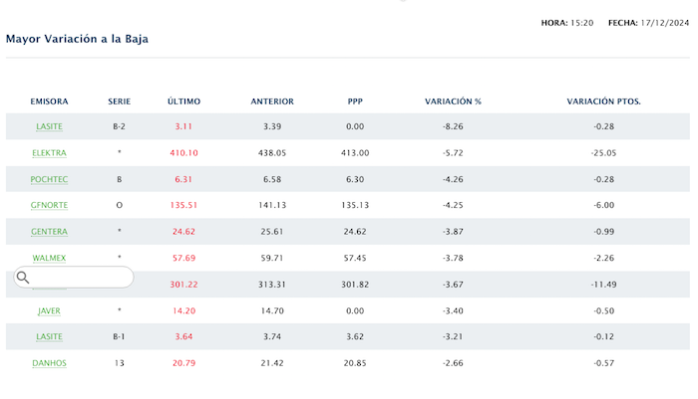The height and width of the screenshot is (399, 698).
Task: Select the GFNORTE ticker link
Action: [x=49, y=205]
